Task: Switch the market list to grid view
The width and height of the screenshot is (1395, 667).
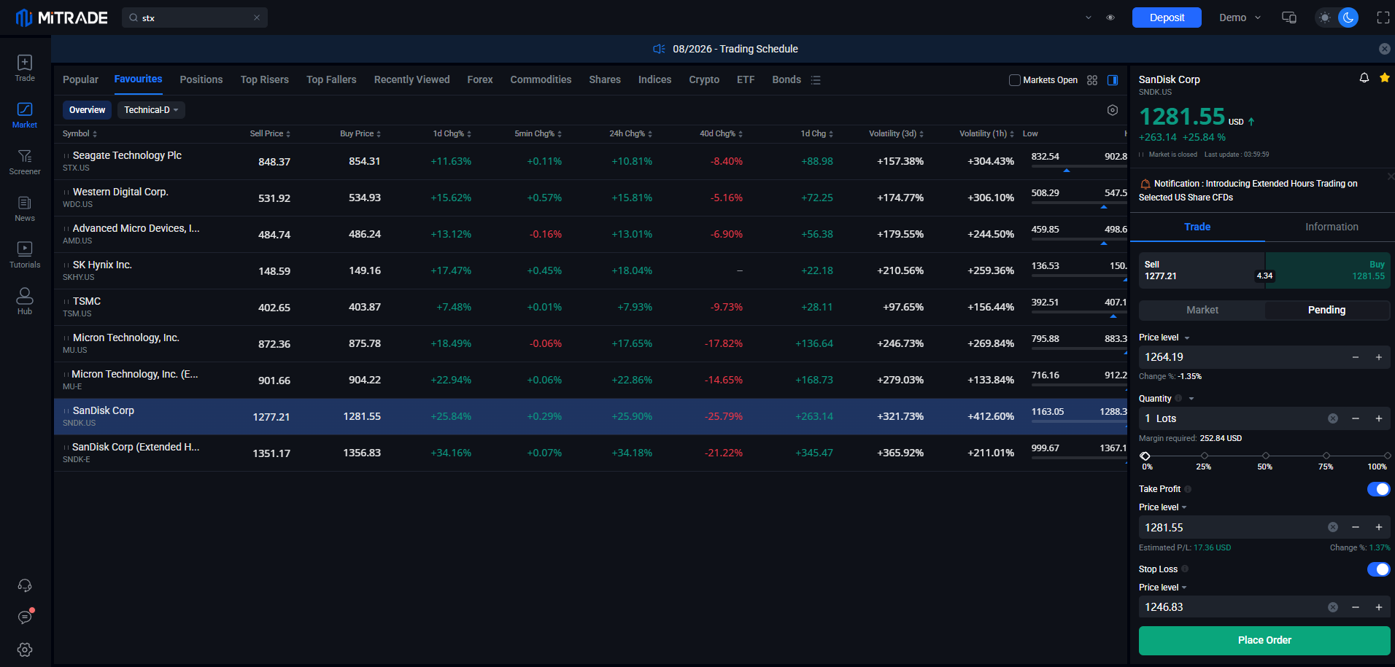Action: tap(1092, 80)
